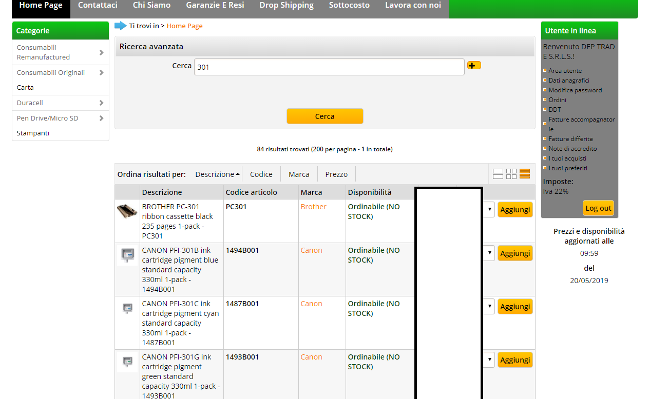Screen dimensions: 649x399
Task: Click article code 1487B001
Action: pos(242,304)
